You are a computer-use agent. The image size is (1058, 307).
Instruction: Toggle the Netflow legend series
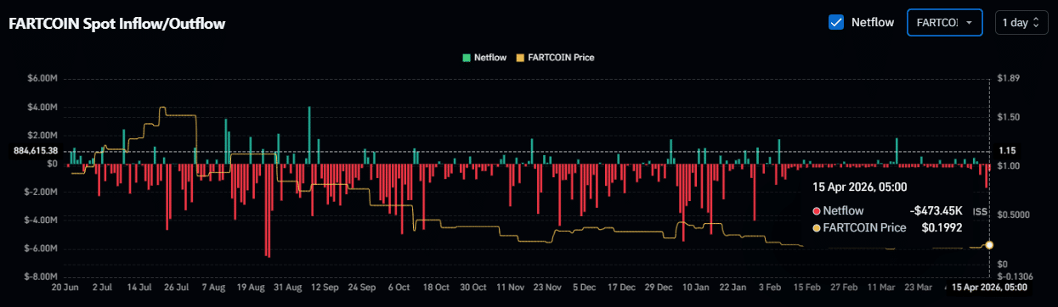click(484, 58)
